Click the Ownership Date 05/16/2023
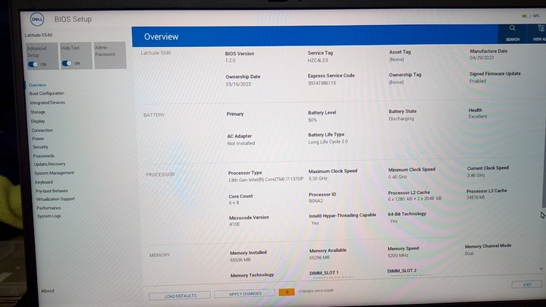The width and height of the screenshot is (546, 307). point(238,84)
